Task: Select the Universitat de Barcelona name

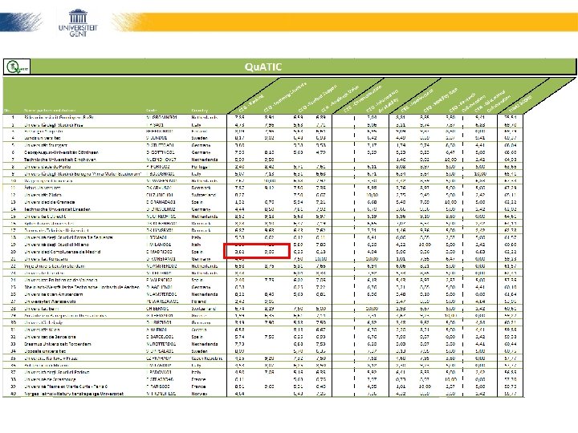Action: coord(50,337)
